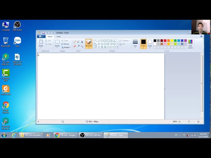The width and height of the screenshot is (211, 158).
Task: Select the Fill with color bucket tool
Action: [x=78, y=42]
